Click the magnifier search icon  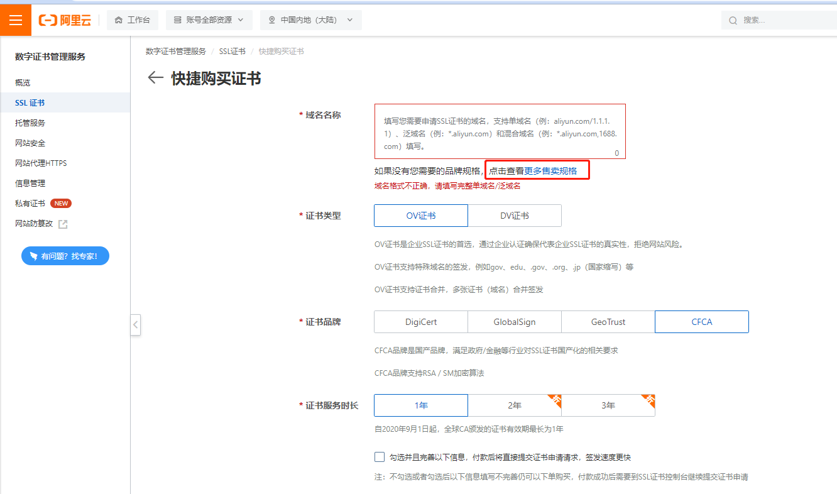(733, 20)
